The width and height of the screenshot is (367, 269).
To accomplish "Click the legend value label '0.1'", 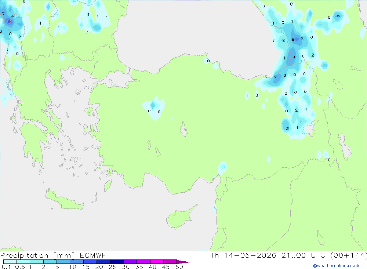I will (x=6, y=267).
